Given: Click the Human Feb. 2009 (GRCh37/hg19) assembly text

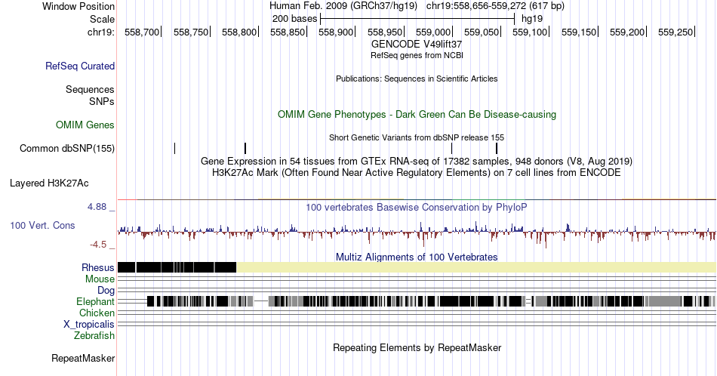Looking at the screenshot, I should 343,6.
